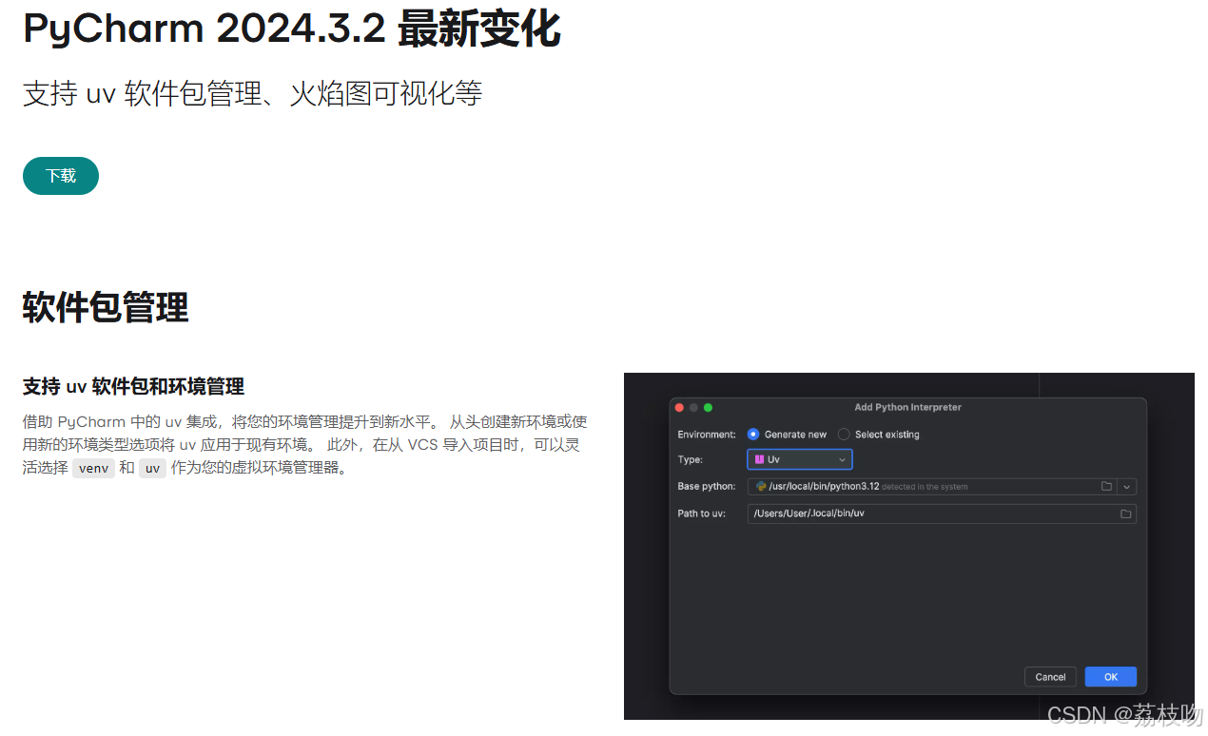The image size is (1208, 736).
Task: Open the Type dropdown showing Uv
Action: (x=800, y=459)
